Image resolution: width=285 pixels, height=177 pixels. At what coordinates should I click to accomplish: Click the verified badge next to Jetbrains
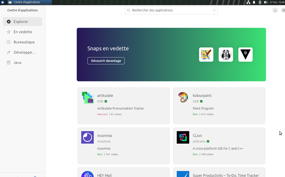tap(208, 141)
